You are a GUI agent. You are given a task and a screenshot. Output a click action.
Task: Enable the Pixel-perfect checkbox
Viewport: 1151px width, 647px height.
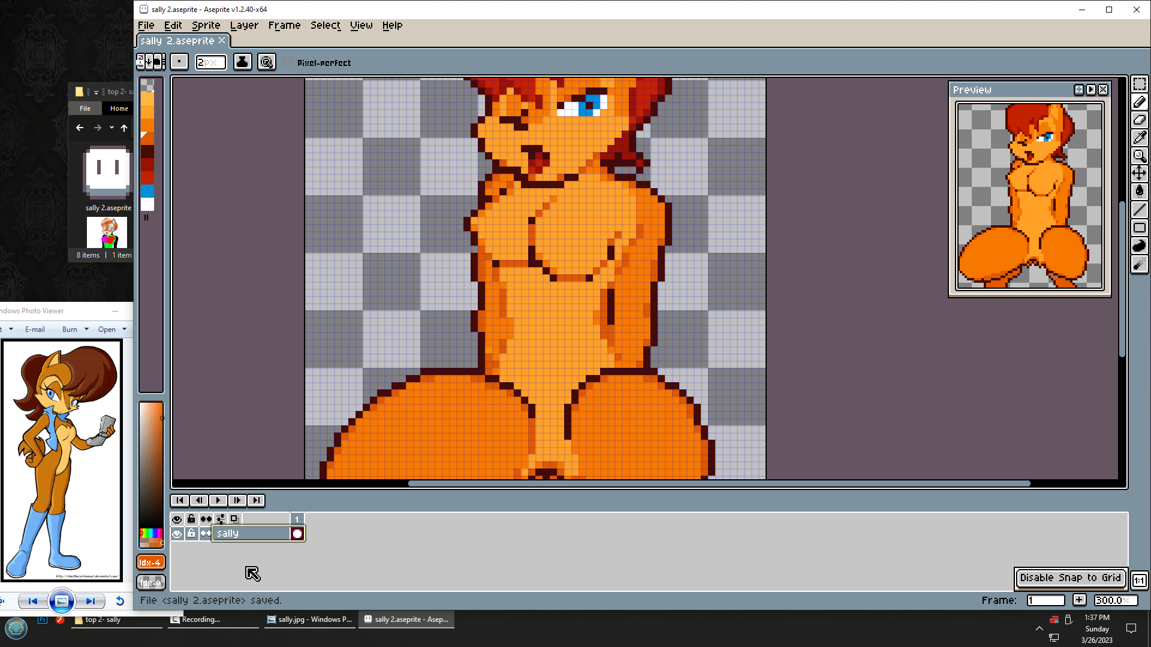point(288,62)
